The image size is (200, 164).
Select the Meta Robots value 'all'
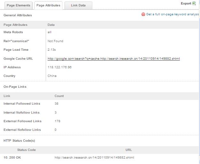tap(50, 32)
